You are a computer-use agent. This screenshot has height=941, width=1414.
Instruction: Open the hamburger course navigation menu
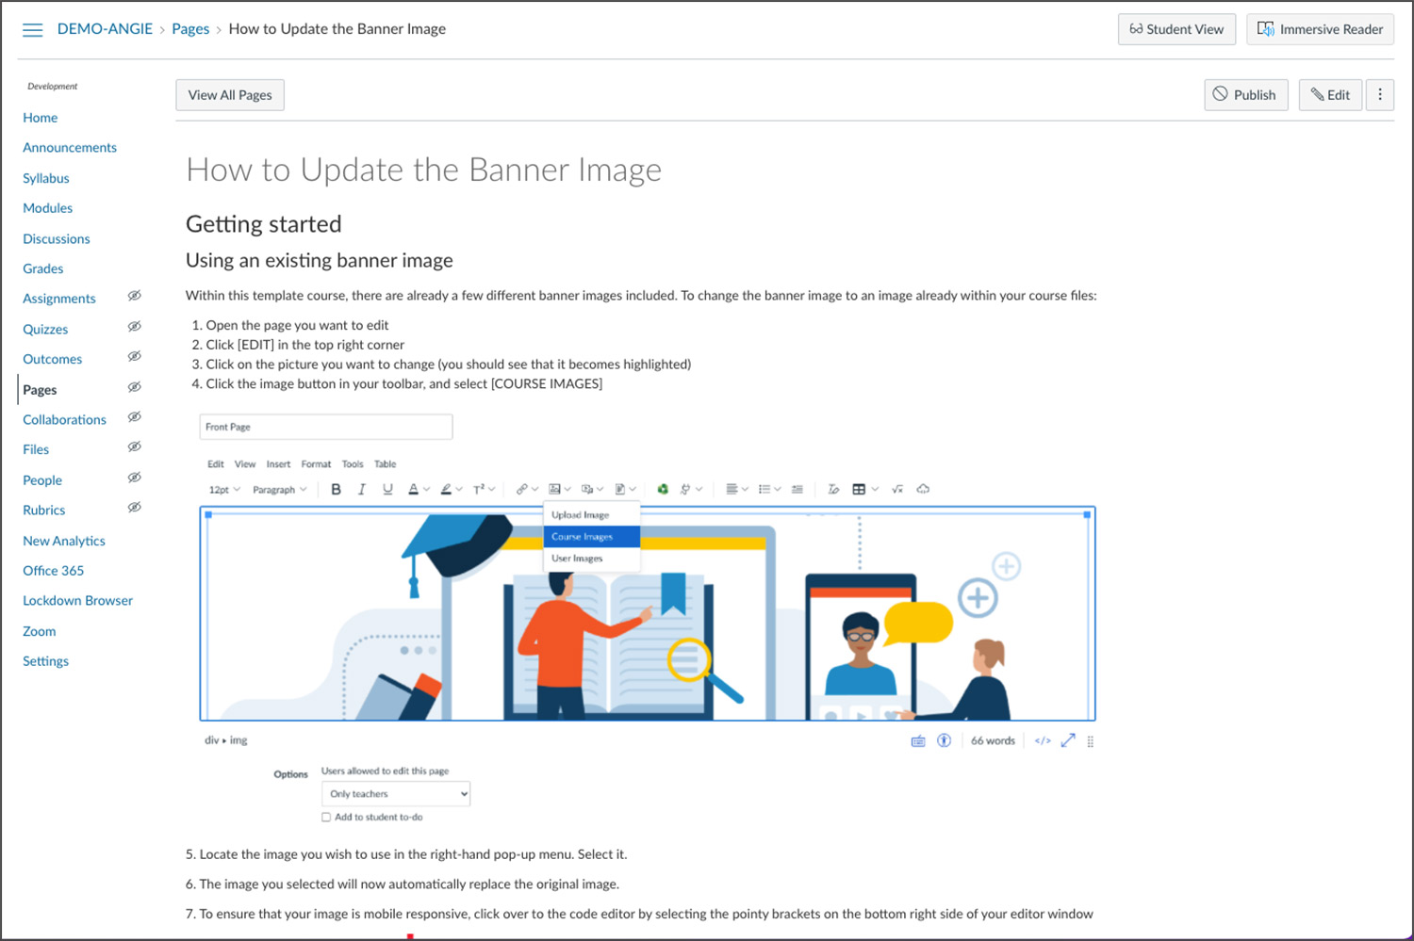pos(32,30)
